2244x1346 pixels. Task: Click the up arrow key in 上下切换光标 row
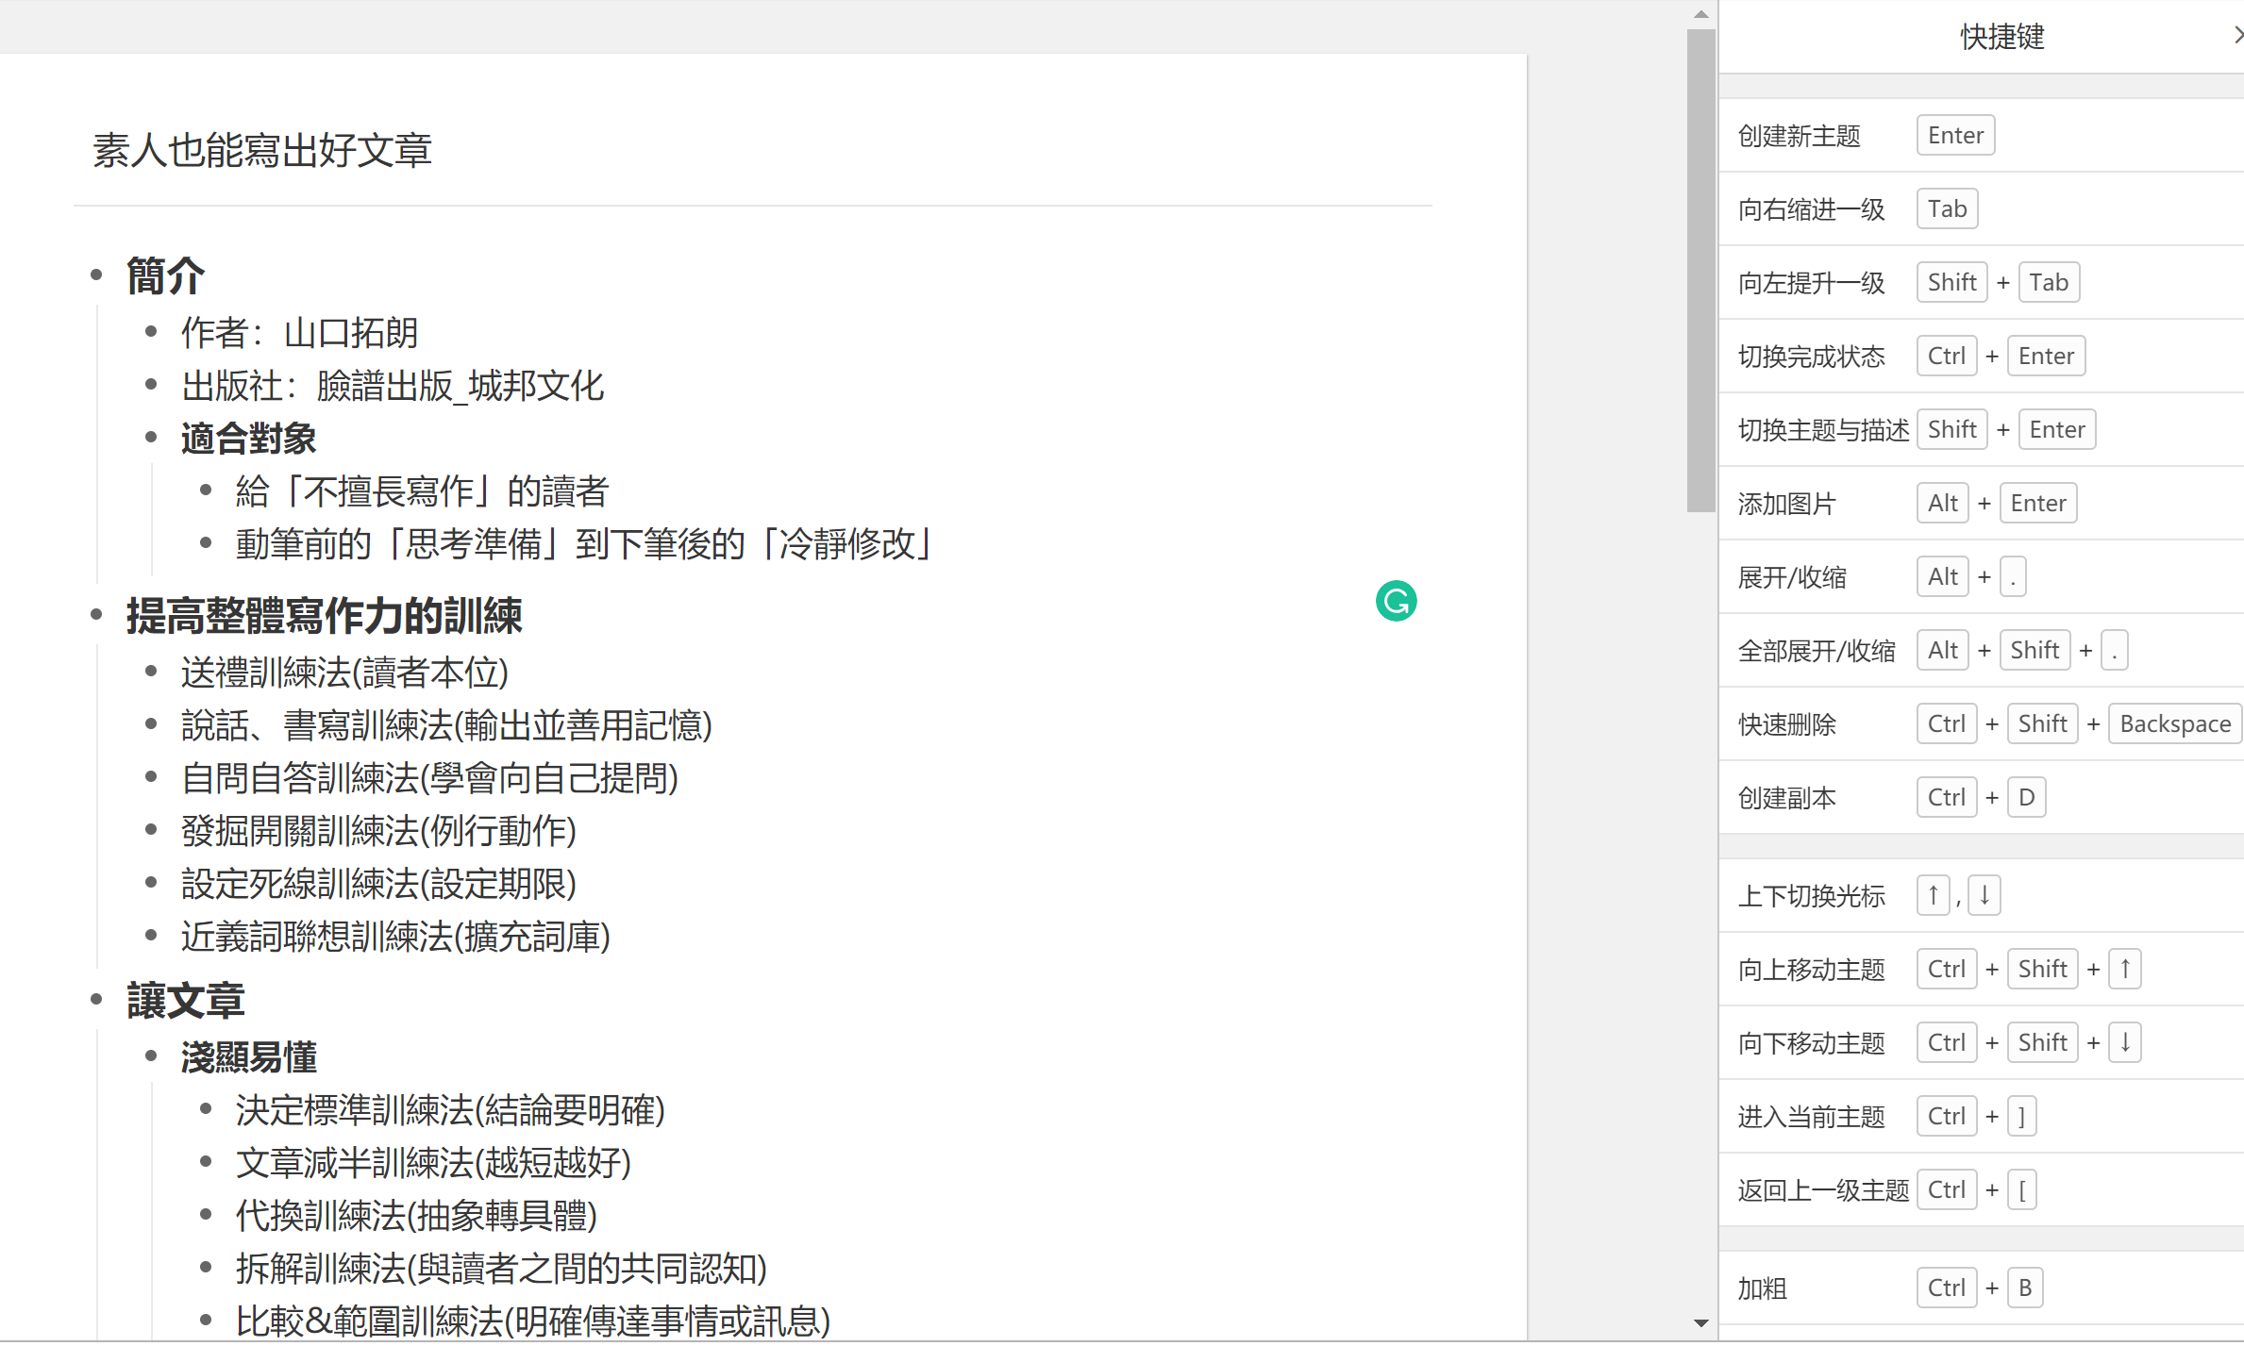pyautogui.click(x=1933, y=895)
